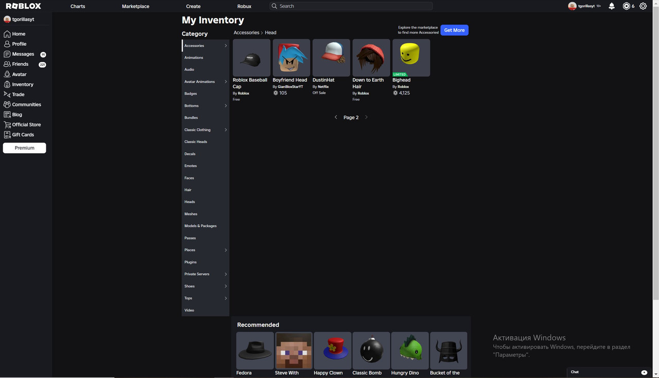Open Boyfriend Head item thumbnail

click(x=291, y=58)
